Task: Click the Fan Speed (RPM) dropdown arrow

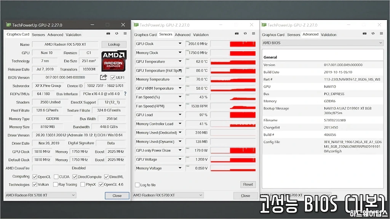Action: 180,106
